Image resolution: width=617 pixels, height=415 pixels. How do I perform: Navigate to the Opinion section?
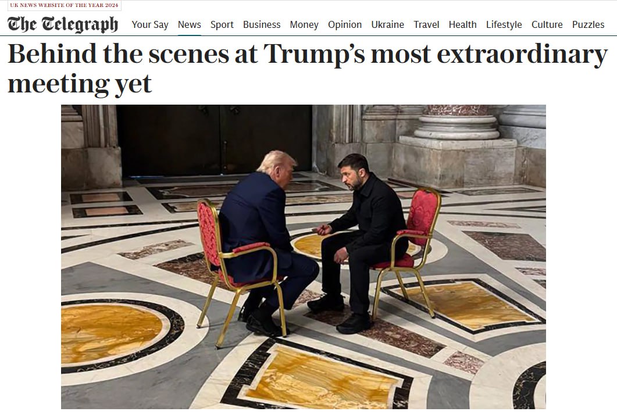[345, 24]
